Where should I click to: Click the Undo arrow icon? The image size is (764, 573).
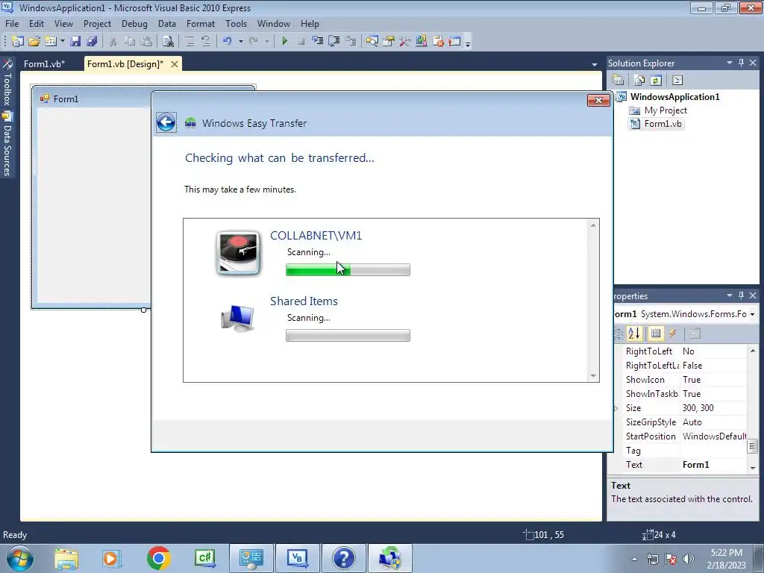(227, 42)
